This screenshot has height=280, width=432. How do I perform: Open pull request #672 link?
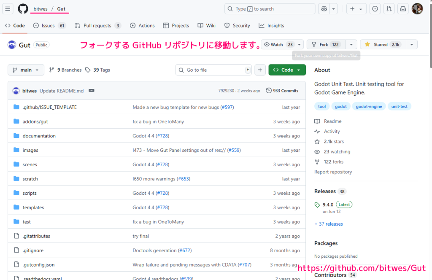(x=185, y=250)
